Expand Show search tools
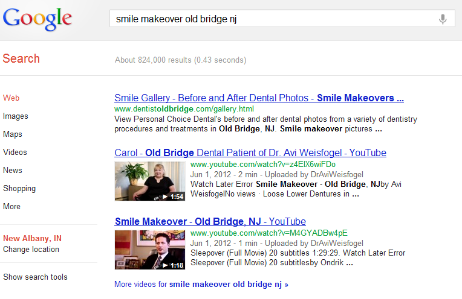462x299 pixels. (35, 277)
